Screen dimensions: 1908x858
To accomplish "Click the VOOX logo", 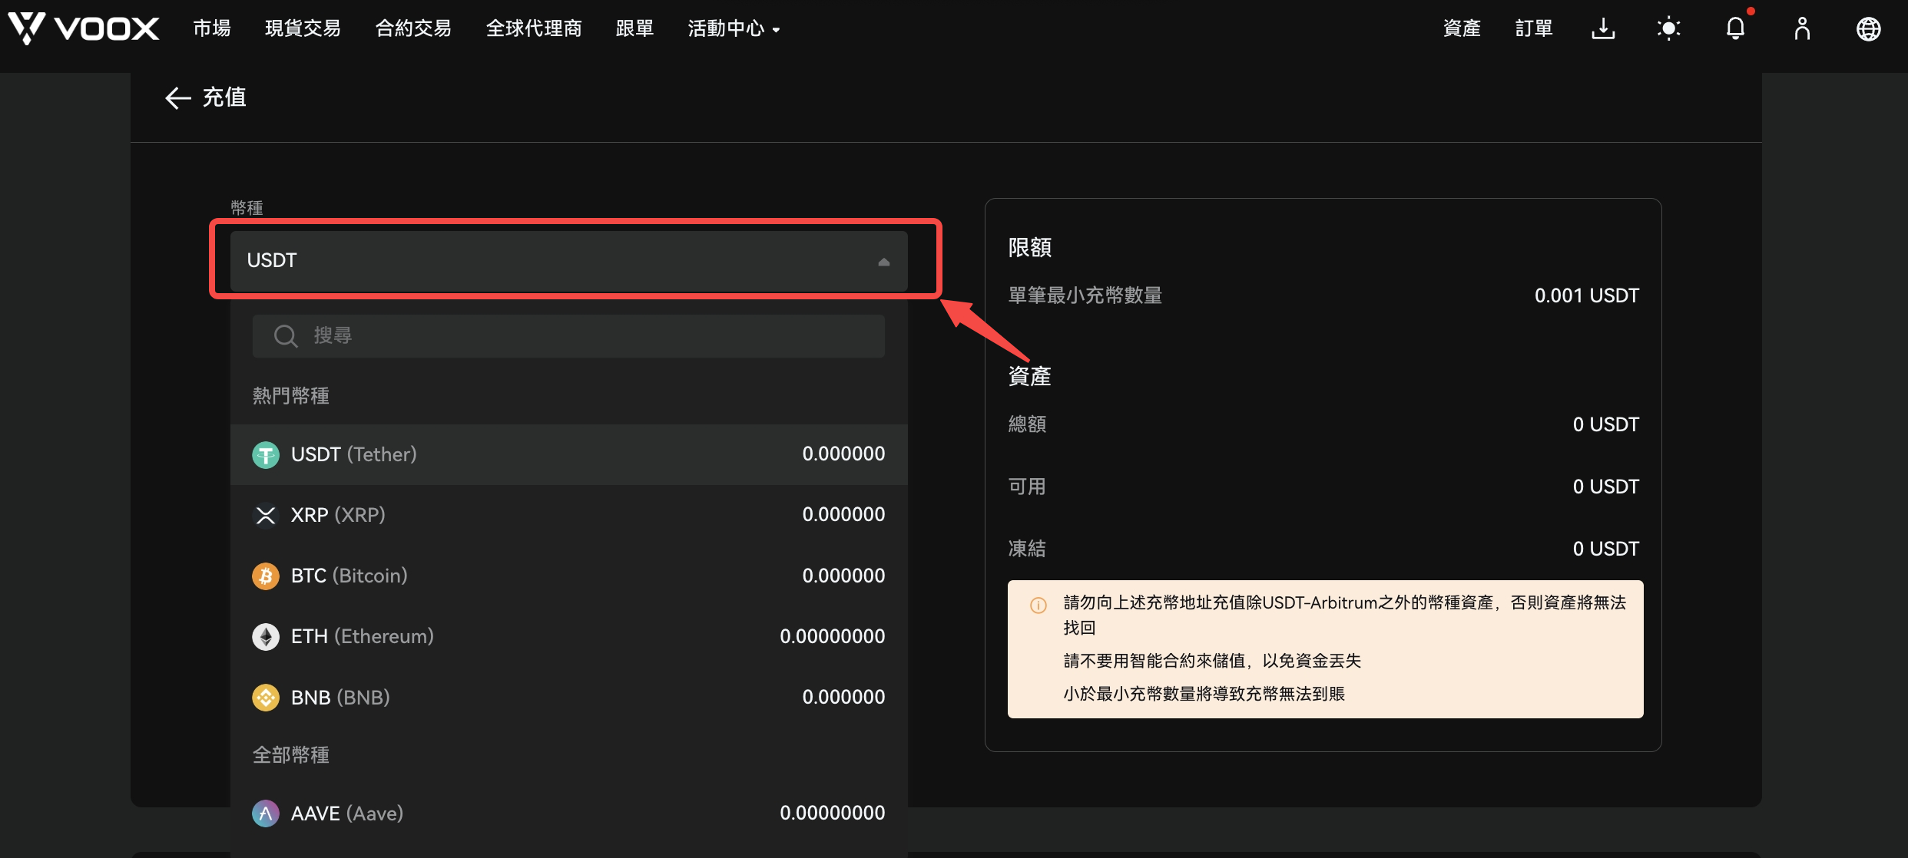I will [84, 29].
